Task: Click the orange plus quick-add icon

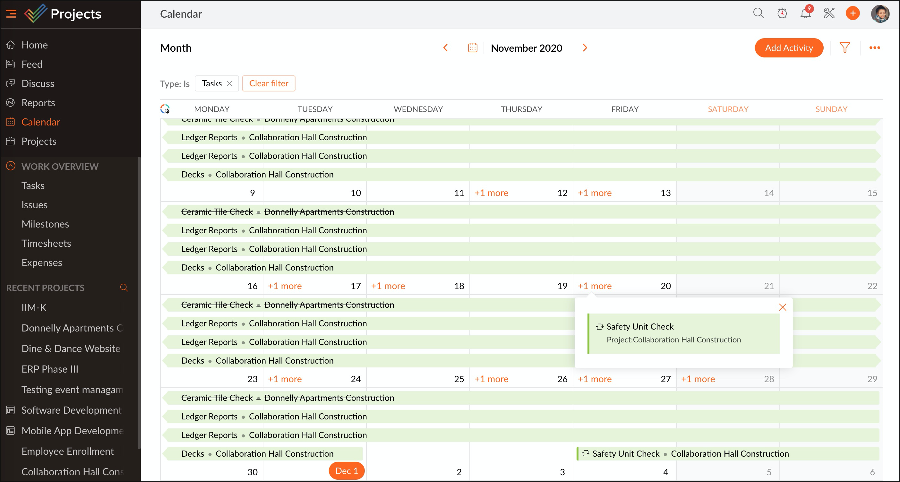Action: click(853, 13)
